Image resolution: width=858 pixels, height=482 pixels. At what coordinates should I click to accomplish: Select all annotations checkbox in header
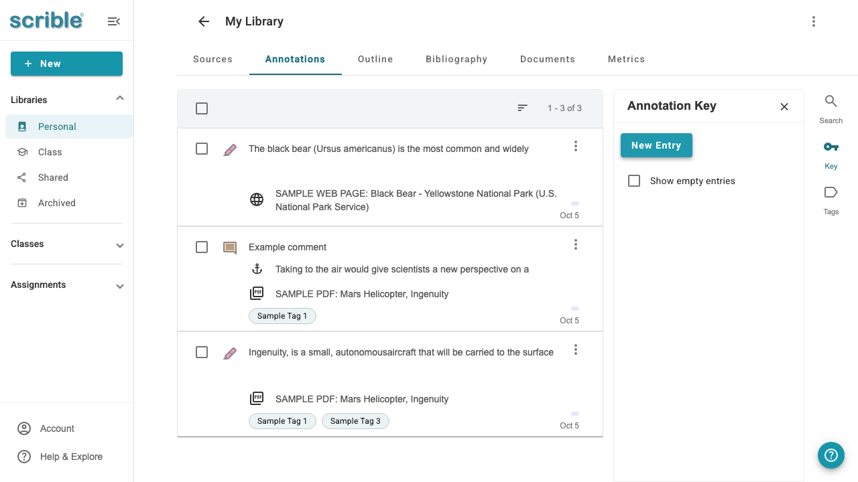click(202, 108)
